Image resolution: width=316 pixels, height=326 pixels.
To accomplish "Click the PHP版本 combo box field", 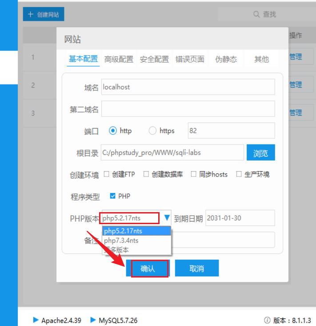I will (x=136, y=218).
